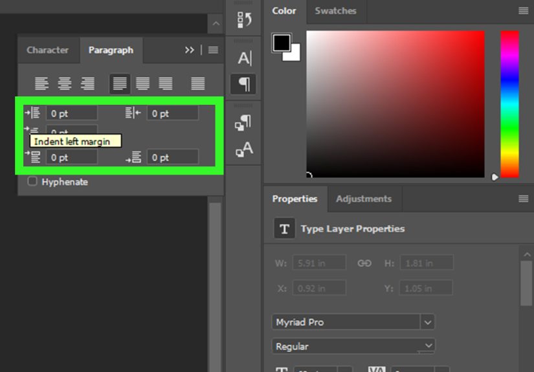
Task: Click the Indent right margin value field
Action: 173,113
